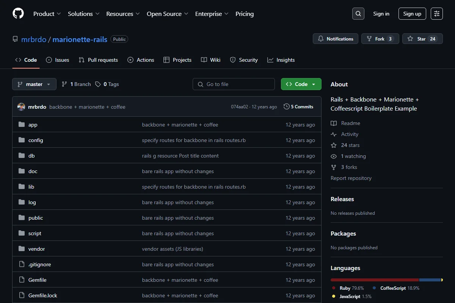Open the appearance settings icon beside Sign up
The width and height of the screenshot is (455, 303).
[x=437, y=14]
